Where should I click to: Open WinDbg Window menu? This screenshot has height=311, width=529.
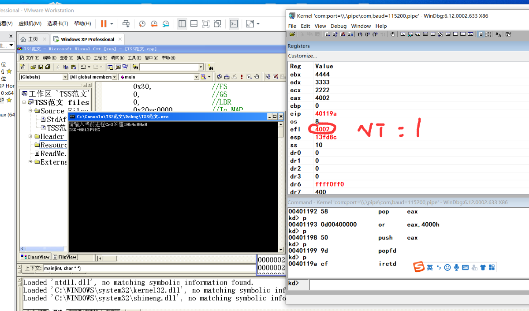(361, 26)
